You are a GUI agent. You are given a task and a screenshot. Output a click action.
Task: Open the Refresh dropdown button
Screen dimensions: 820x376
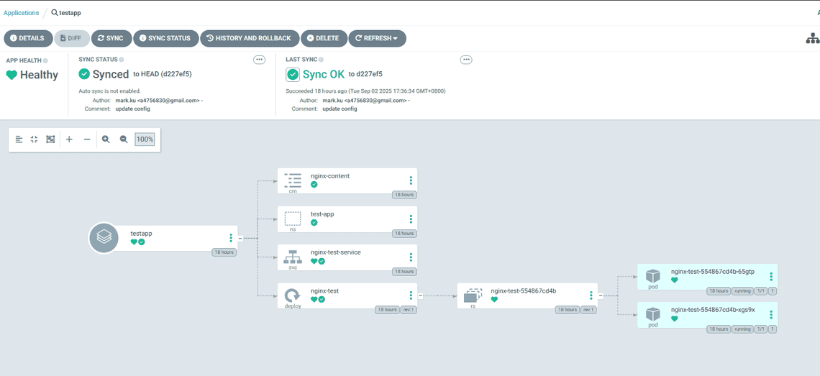[x=377, y=38]
